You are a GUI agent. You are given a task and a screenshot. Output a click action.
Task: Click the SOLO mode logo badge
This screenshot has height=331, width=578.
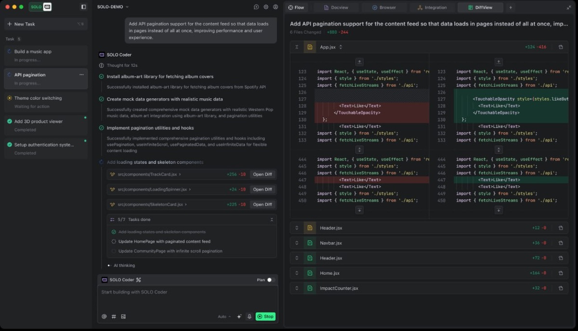click(40, 7)
